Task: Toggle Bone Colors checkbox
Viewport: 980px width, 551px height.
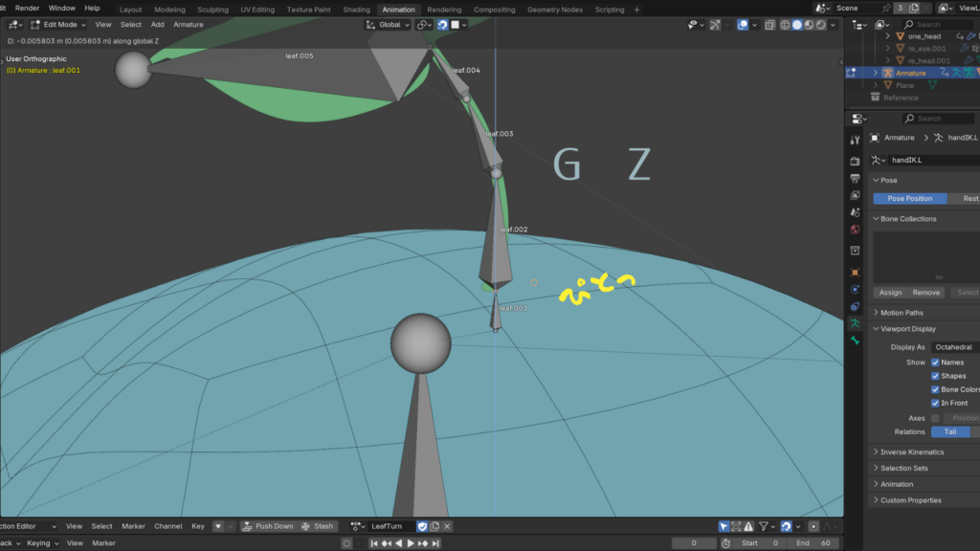Action: point(935,390)
